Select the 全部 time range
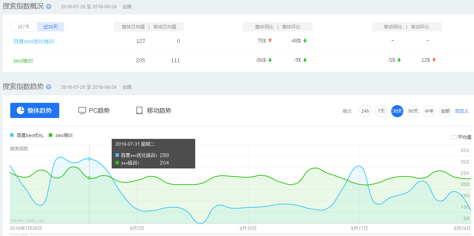 (x=445, y=111)
